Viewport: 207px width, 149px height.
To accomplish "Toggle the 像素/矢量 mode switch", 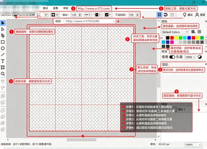I will click(172, 57).
